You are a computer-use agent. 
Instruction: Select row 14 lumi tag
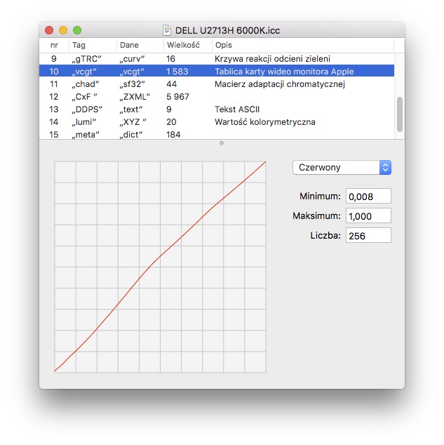(x=217, y=122)
